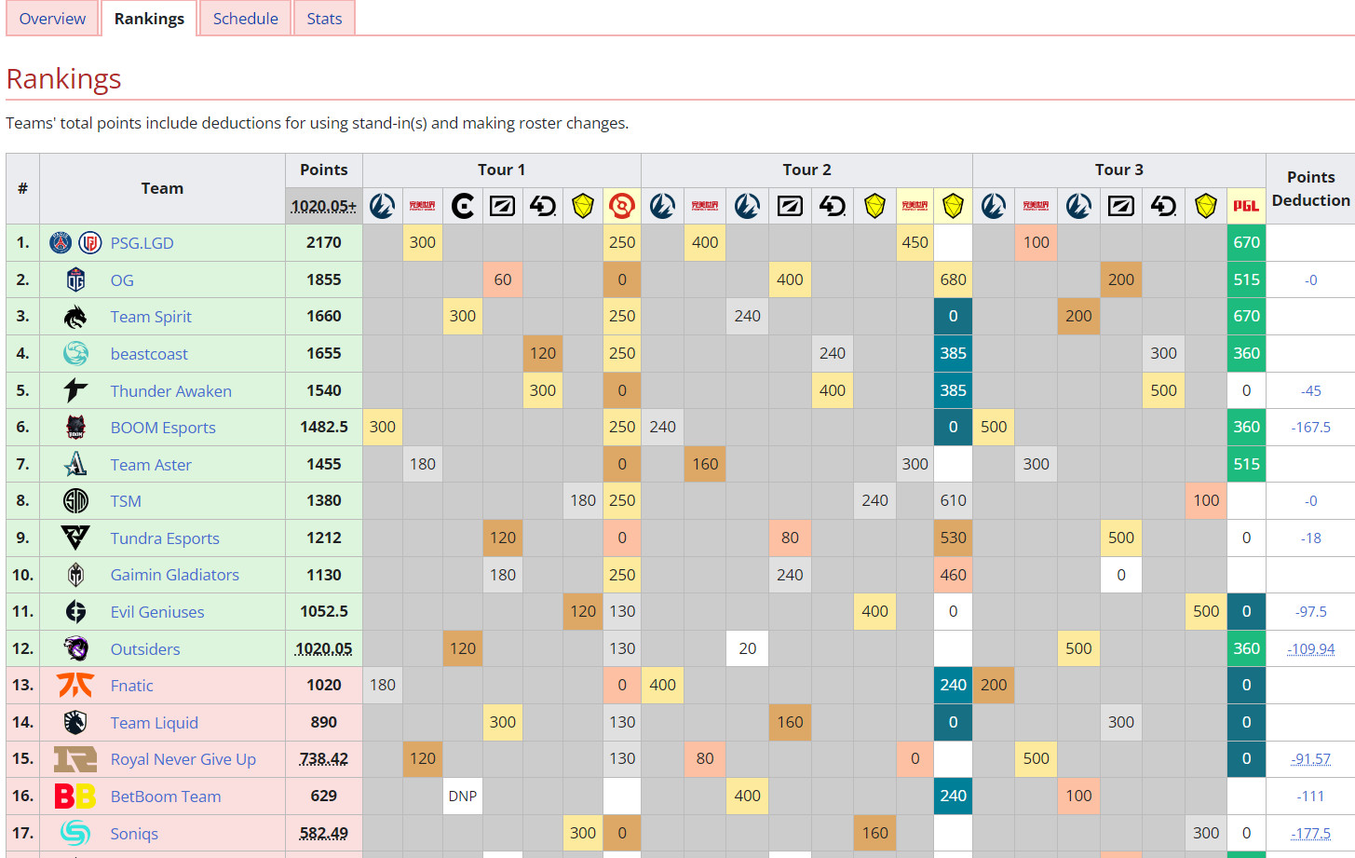Open the Perfect World icon under Tour 1
Screen dimensions: 1355x858
[x=423, y=206]
